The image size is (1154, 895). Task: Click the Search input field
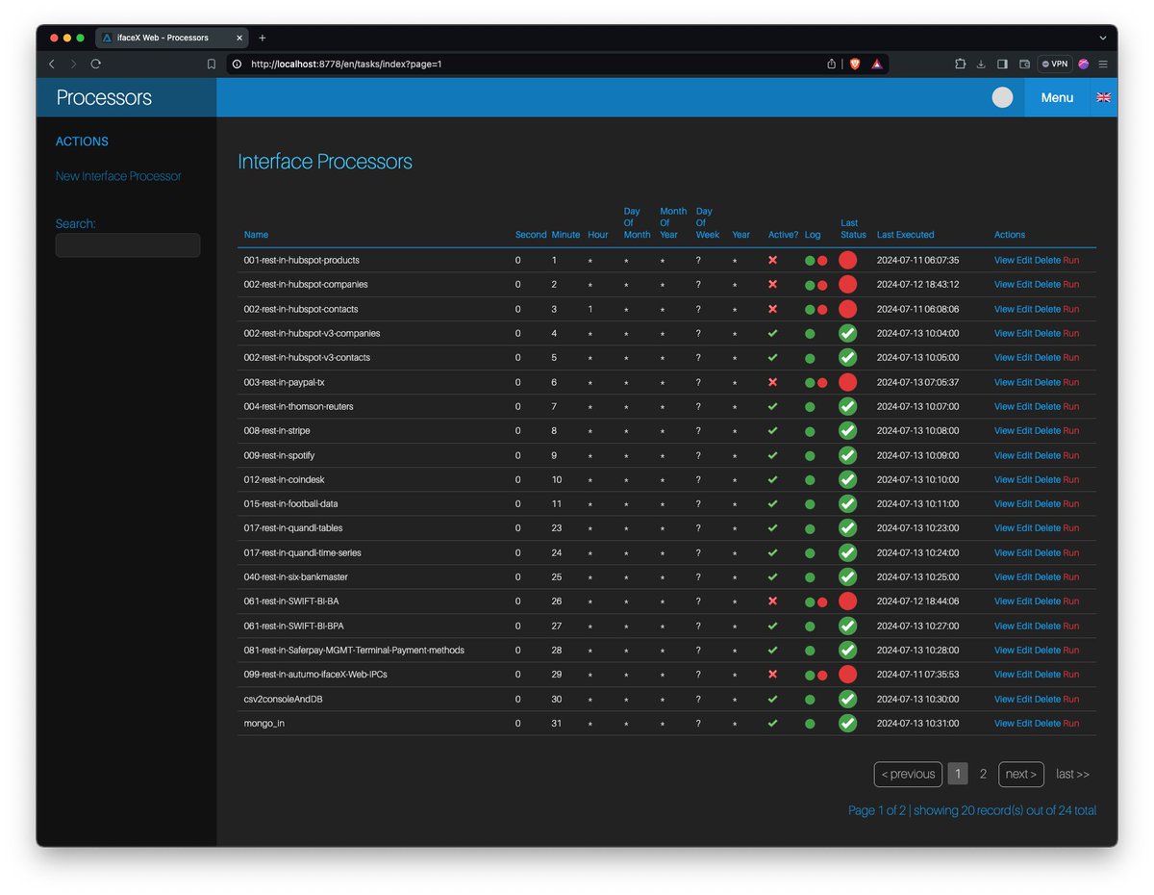click(x=128, y=245)
